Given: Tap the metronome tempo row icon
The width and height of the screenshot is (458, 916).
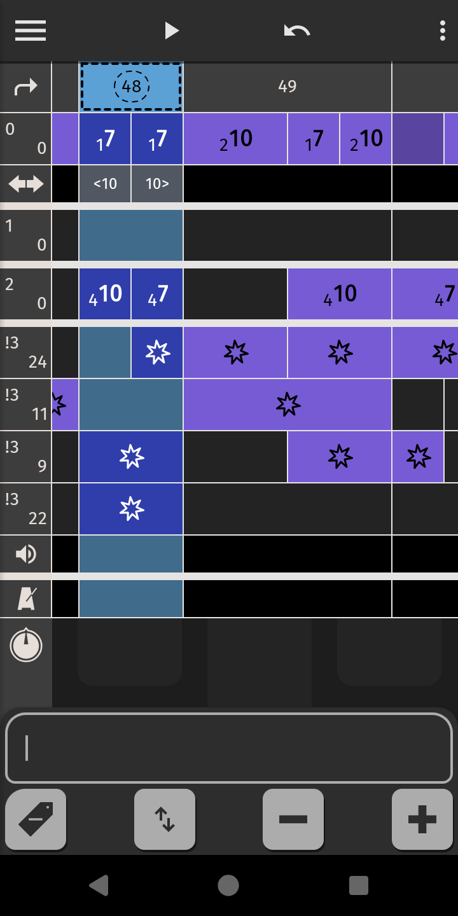Looking at the screenshot, I should click(x=25, y=599).
